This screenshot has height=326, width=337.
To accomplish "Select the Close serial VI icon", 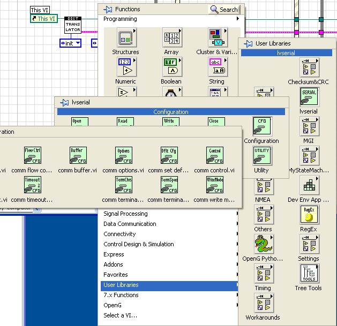I will click(216, 122).
